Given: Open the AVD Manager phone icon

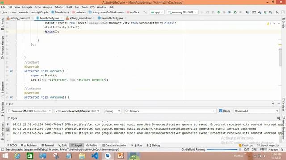Looking at the screenshot, I should [x=265, y=12].
